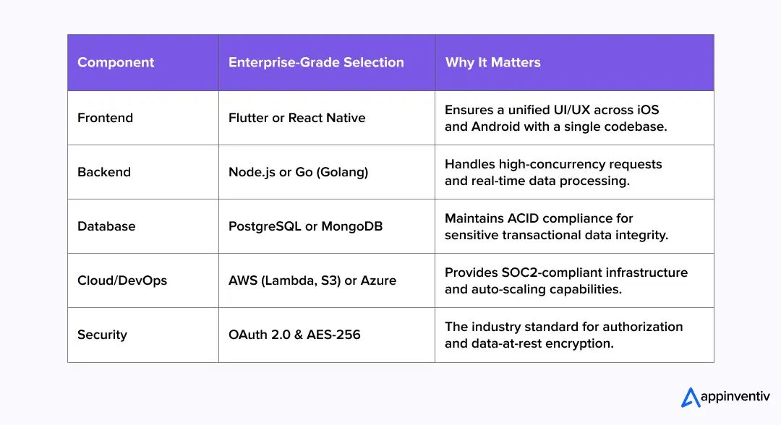Select the Node.js or Go (Golang) cell
Image resolution: width=781 pixels, height=425 pixels.
299,172
